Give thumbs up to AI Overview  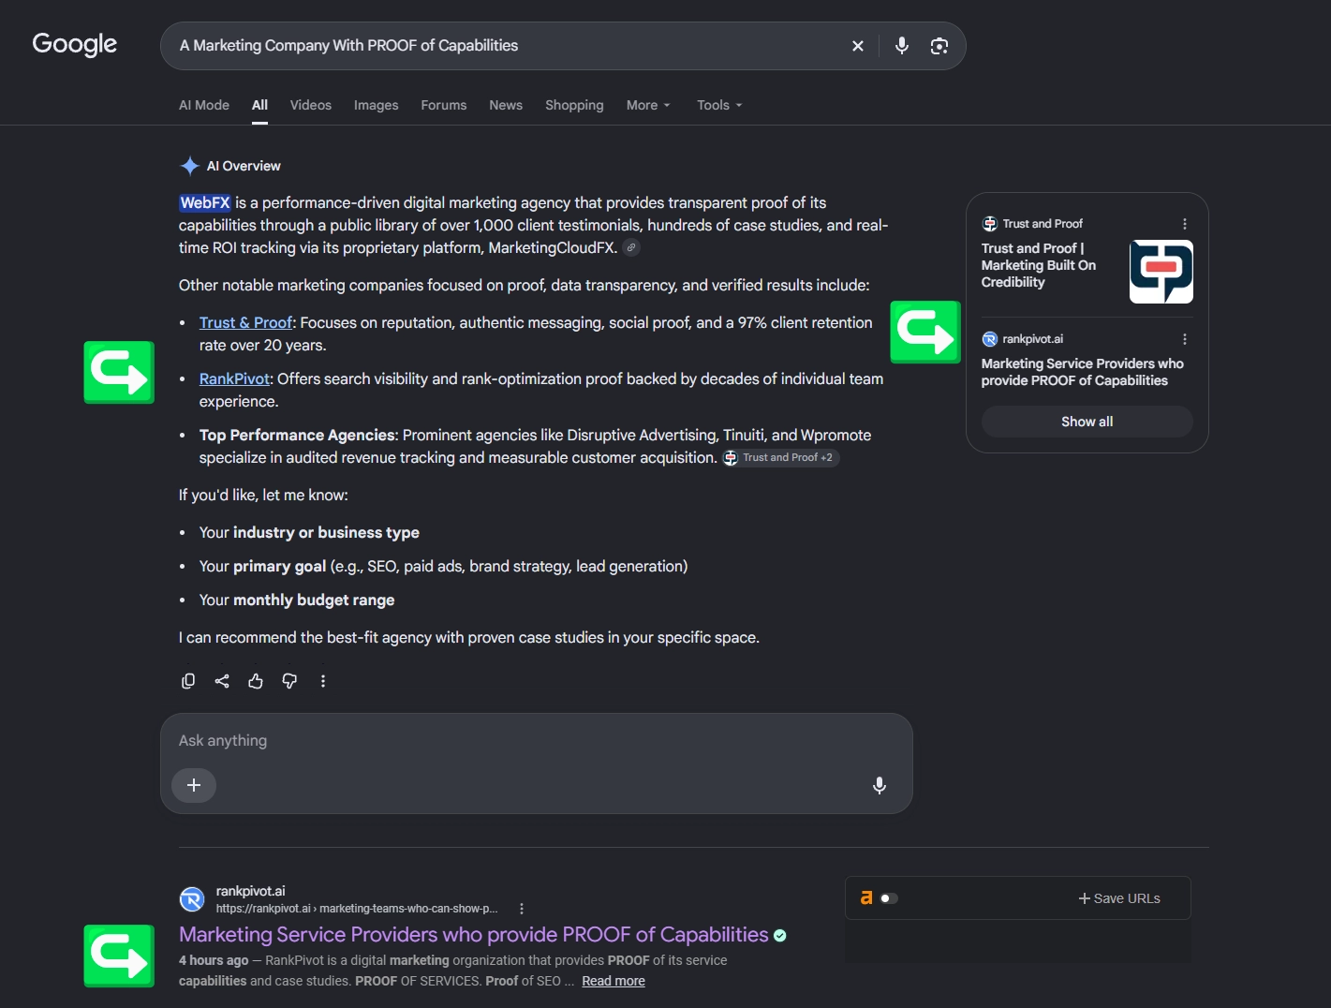tap(256, 681)
